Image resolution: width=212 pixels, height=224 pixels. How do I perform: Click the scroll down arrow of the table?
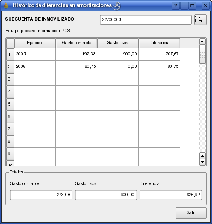[202, 162]
